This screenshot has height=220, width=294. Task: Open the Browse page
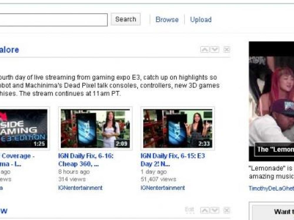tap(167, 20)
